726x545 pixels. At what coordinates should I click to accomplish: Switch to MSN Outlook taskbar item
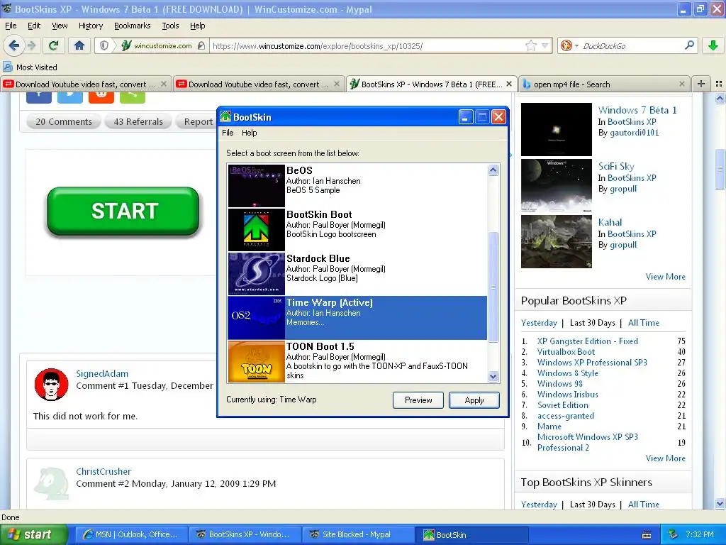[x=131, y=534]
